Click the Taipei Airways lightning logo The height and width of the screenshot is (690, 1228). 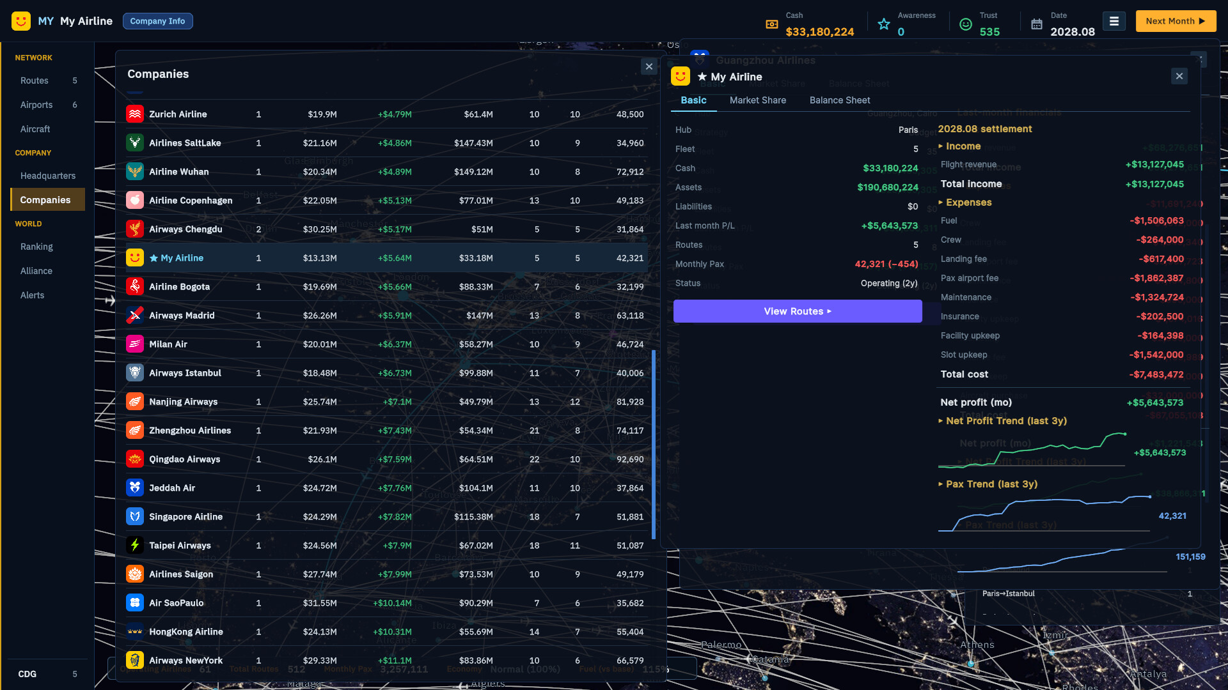[135, 546]
